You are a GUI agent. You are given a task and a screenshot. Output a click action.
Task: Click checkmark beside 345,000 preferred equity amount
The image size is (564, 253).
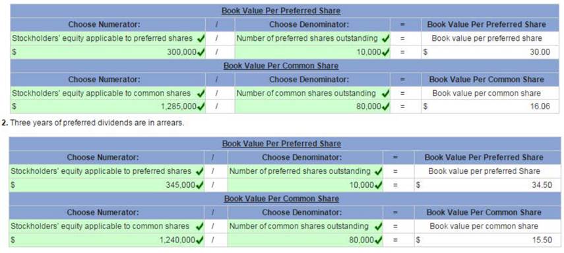point(200,185)
